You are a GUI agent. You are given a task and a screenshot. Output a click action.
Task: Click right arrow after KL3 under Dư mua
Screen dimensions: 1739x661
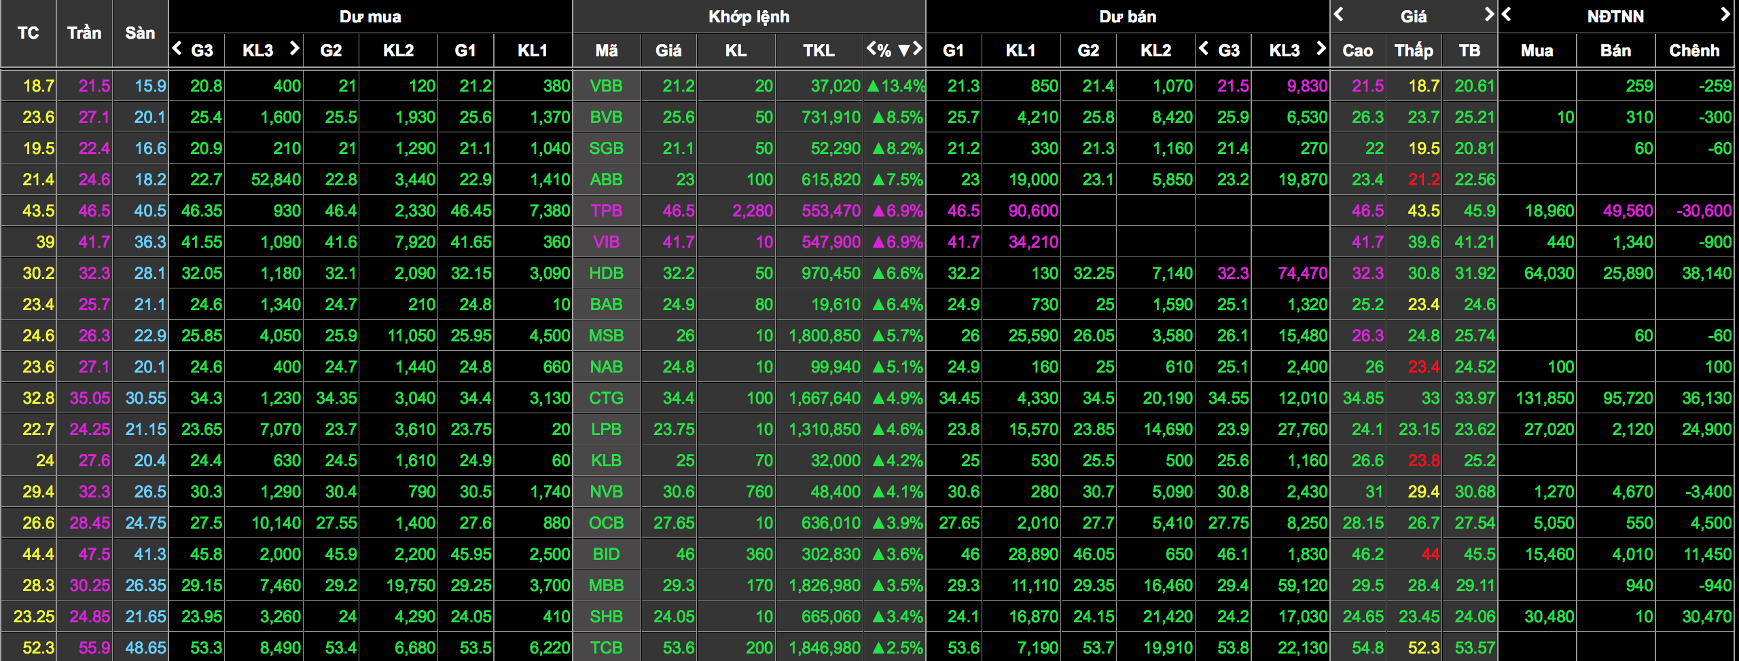pos(294,48)
